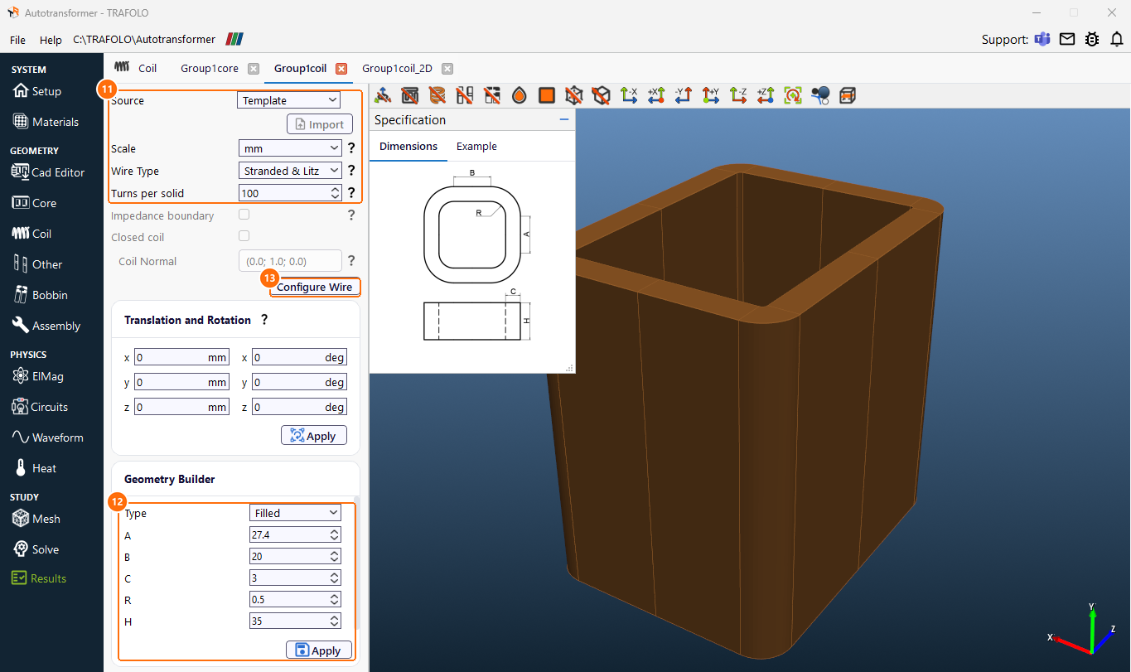This screenshot has height=672, width=1131.
Task: Open notifications bell
Action: point(1117,39)
